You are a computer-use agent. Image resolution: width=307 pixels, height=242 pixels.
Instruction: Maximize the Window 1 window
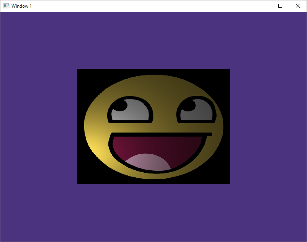280,6
